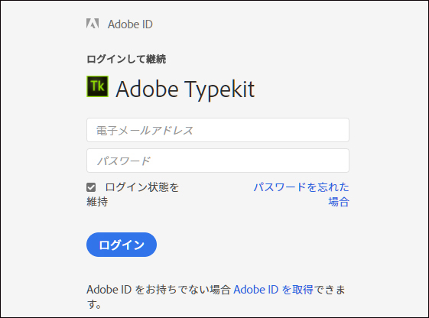Click the blue 場合 link line
The width and height of the screenshot is (429, 318).
(x=339, y=202)
